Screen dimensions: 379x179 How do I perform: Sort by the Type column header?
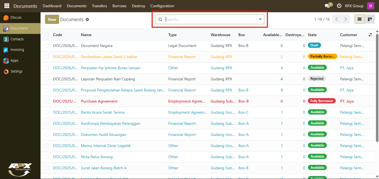coord(172,35)
